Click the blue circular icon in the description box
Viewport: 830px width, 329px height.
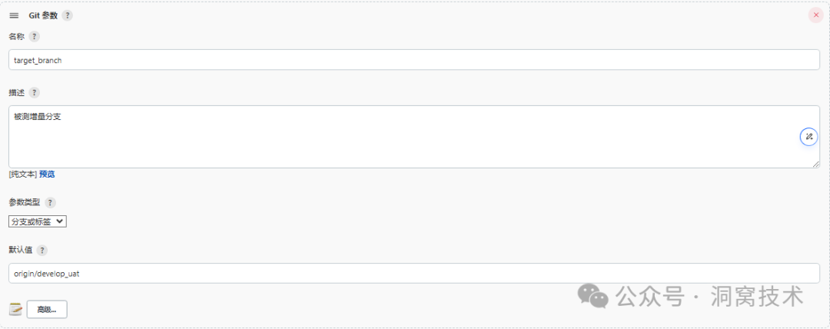click(x=808, y=137)
